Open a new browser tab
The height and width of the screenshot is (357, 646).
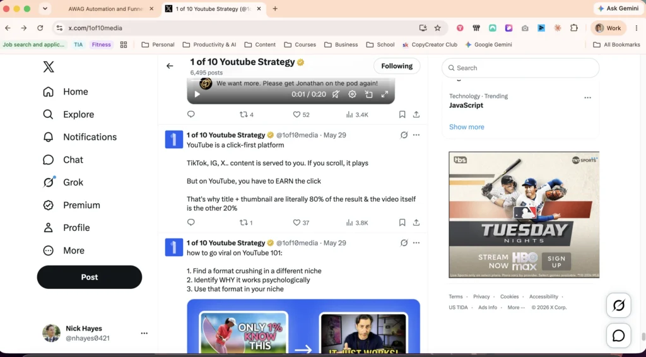pos(275,9)
